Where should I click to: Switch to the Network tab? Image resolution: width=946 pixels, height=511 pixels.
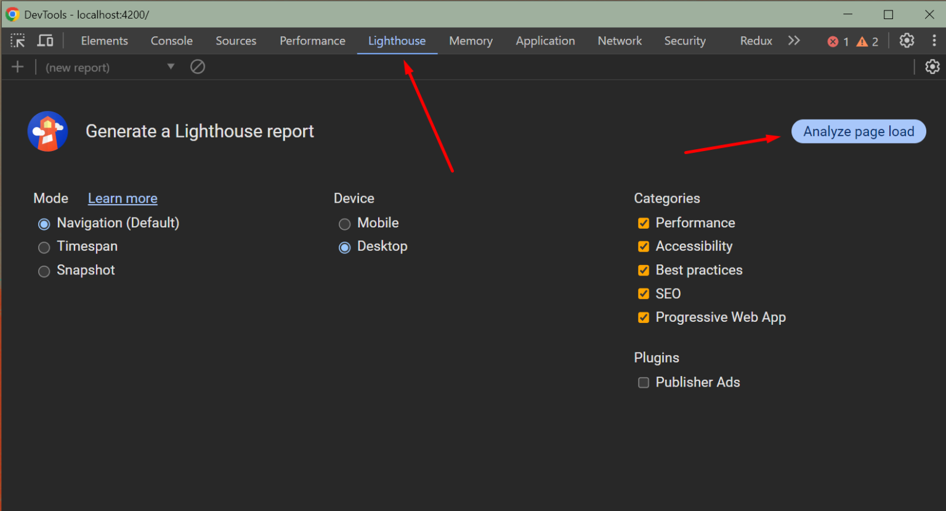coord(620,40)
